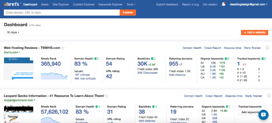Click 1.3K CA organic keywords

[213, 77]
